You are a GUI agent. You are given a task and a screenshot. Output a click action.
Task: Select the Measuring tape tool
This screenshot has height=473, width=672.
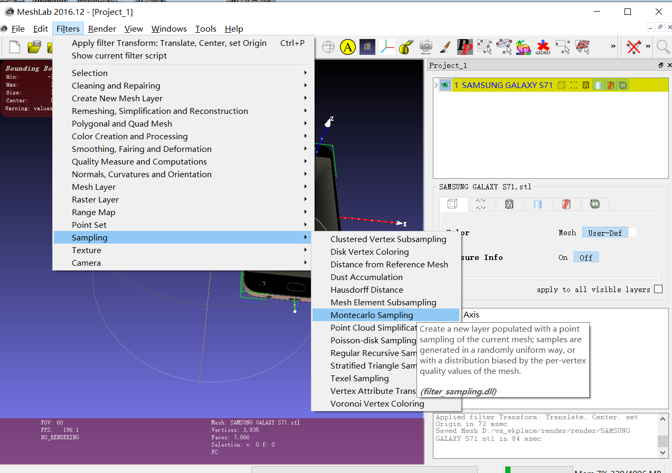(x=406, y=47)
